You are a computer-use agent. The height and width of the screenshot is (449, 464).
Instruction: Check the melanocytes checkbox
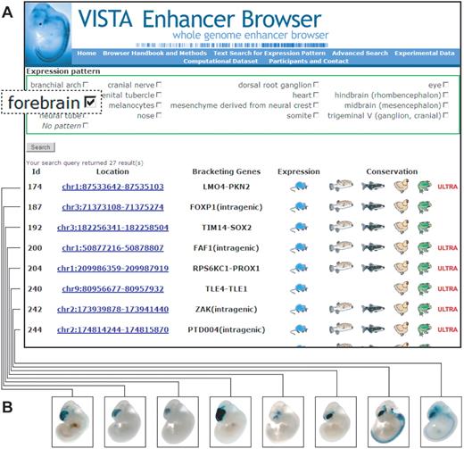[159, 105]
